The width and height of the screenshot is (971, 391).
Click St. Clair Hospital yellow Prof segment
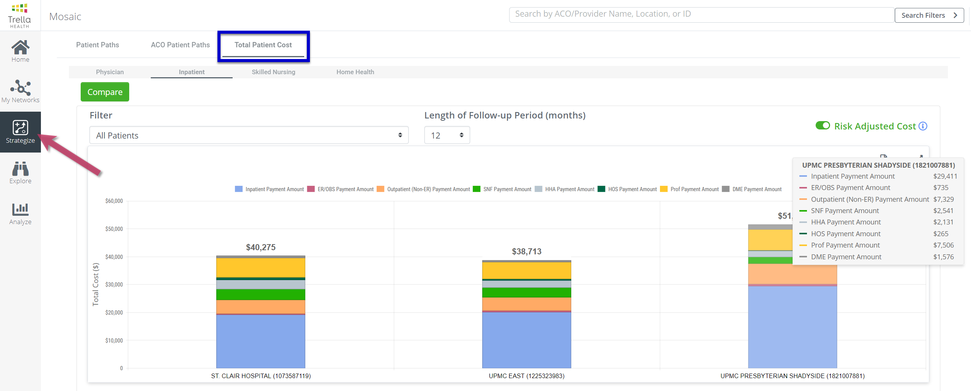[261, 268]
